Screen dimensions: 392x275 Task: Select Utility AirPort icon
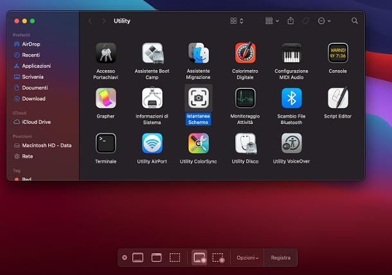coord(152,143)
